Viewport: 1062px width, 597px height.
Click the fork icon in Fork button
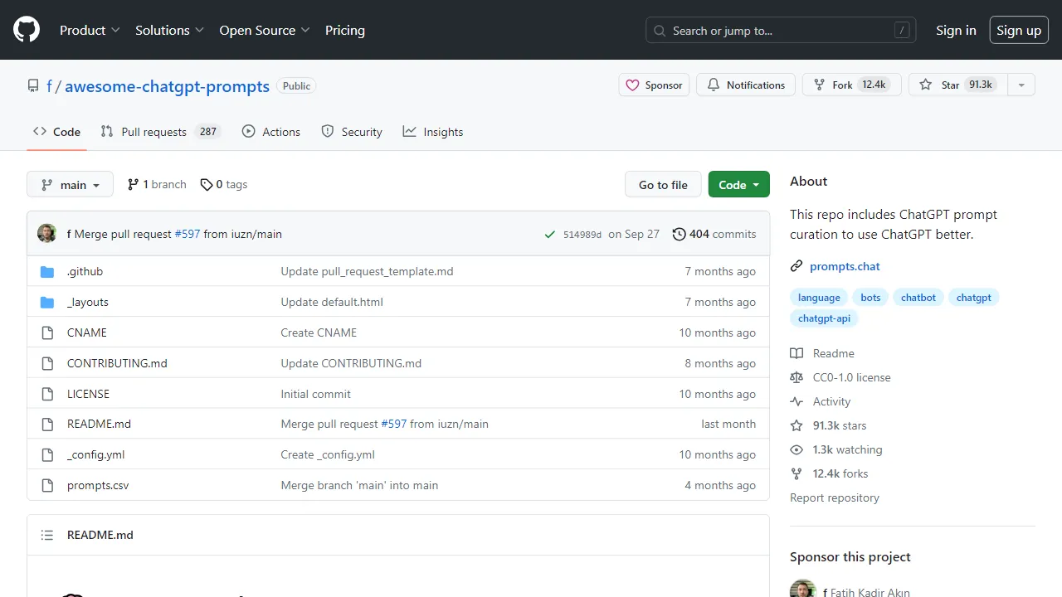[x=820, y=85]
